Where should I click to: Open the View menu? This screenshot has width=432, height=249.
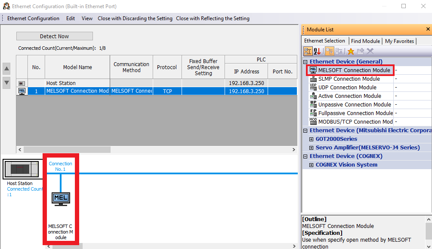tap(87, 18)
